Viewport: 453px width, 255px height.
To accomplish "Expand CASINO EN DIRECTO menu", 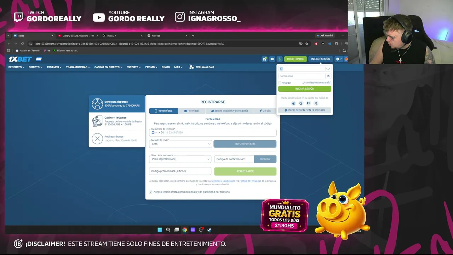I will pyautogui.click(x=108, y=67).
